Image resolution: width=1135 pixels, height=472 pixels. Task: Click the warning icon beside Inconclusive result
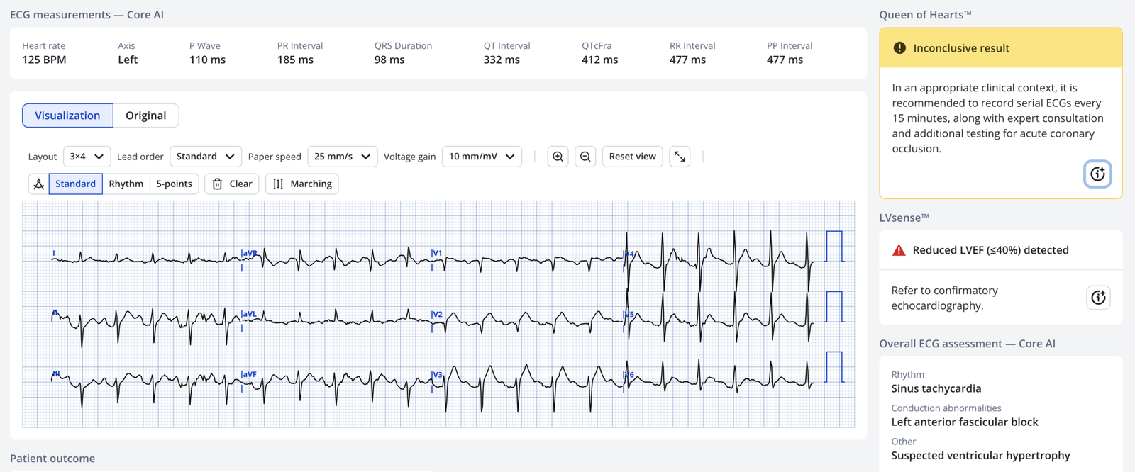click(x=899, y=48)
